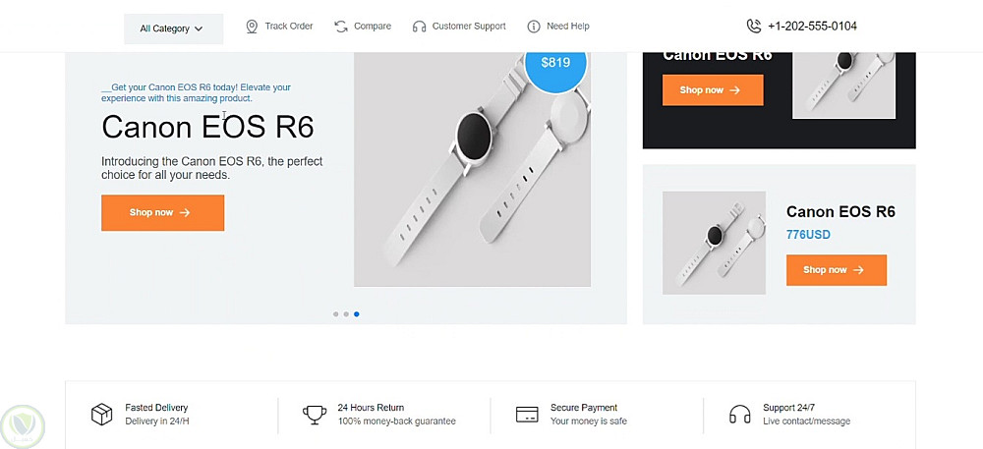Screen dimensions: 983x449
Task: Click the Need Help info icon
Action: 534,27
